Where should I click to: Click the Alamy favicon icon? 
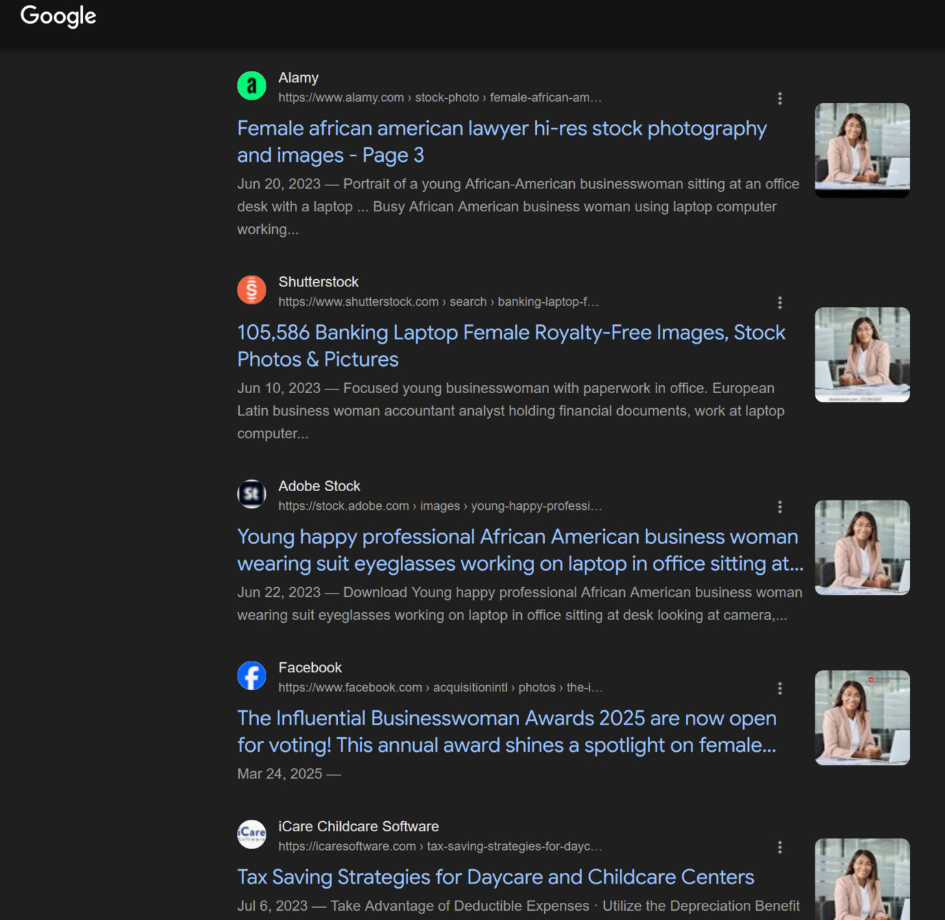(251, 86)
